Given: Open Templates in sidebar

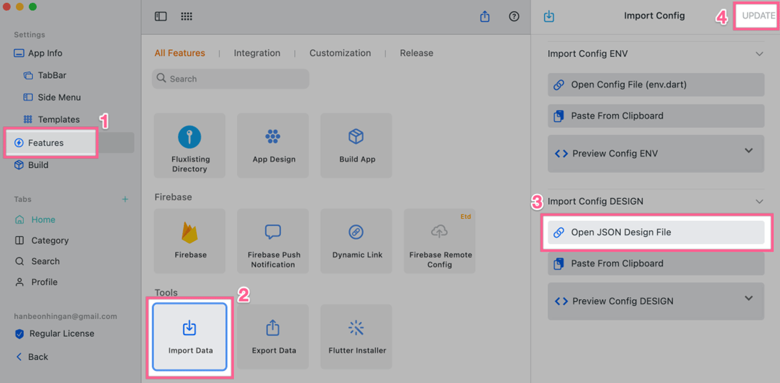Looking at the screenshot, I should point(51,119).
